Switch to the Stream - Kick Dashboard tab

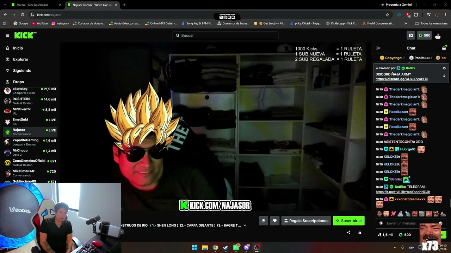tap(32, 5)
